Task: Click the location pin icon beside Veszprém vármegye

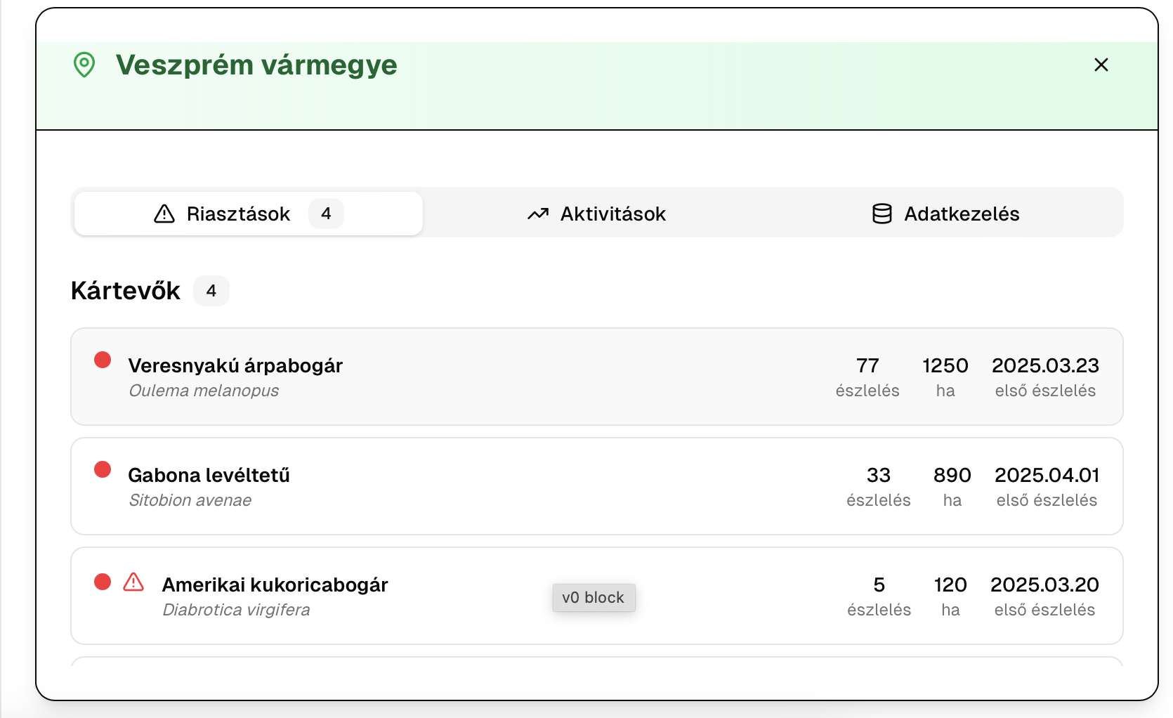Action: 84,65
